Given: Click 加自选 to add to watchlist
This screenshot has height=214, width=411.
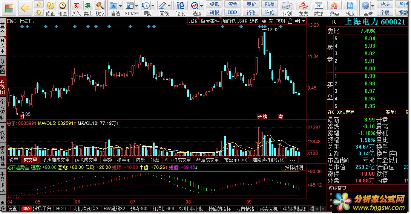Looking at the screenshot, I should tap(229, 21).
